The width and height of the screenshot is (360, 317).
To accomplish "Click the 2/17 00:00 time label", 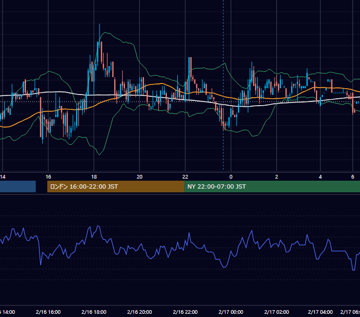I will [231, 312].
